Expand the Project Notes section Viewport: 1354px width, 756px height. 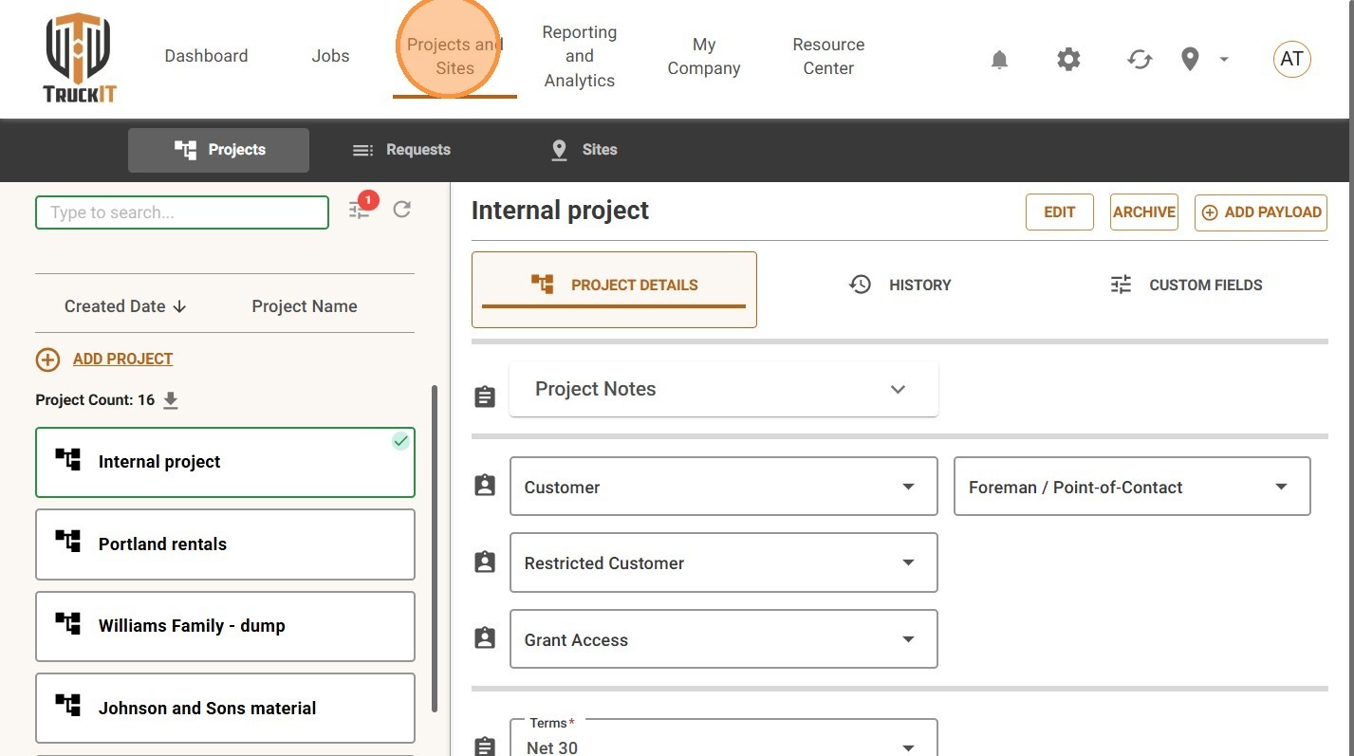(x=724, y=389)
